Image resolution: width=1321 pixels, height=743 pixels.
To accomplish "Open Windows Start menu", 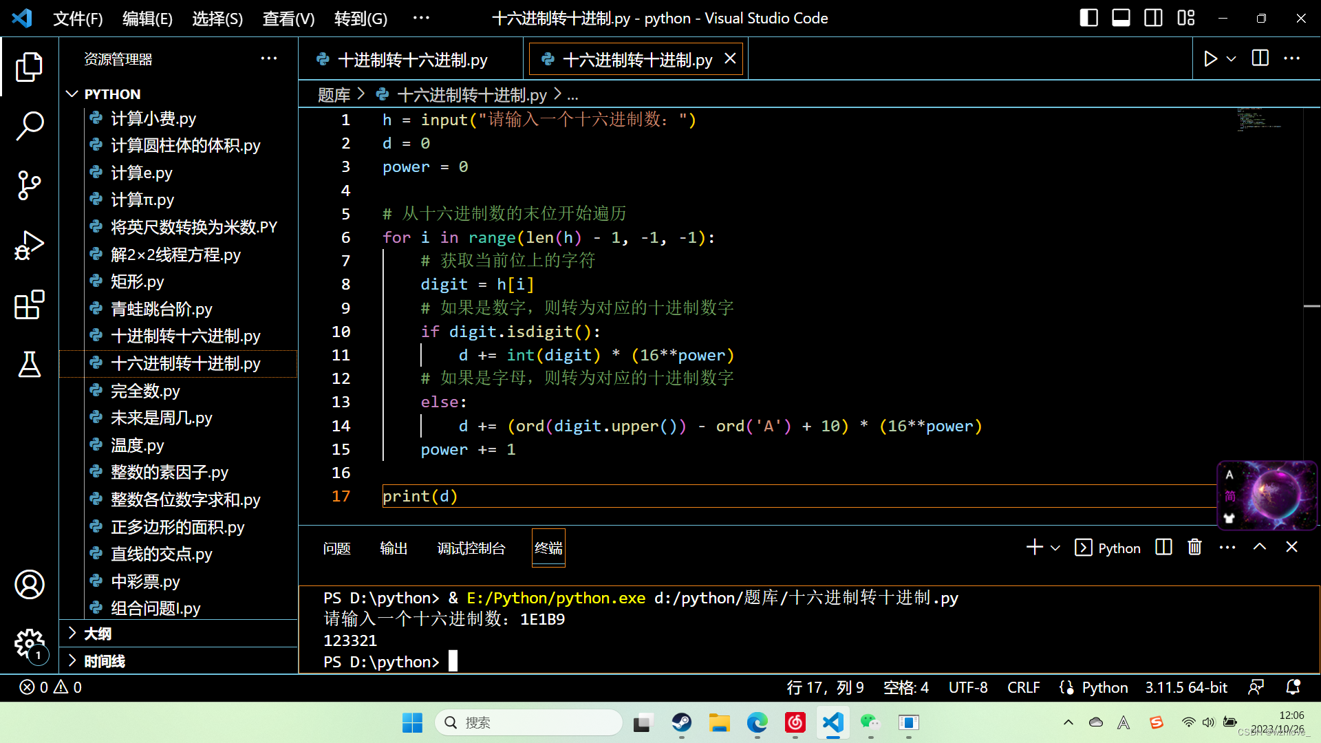I will coord(412,722).
